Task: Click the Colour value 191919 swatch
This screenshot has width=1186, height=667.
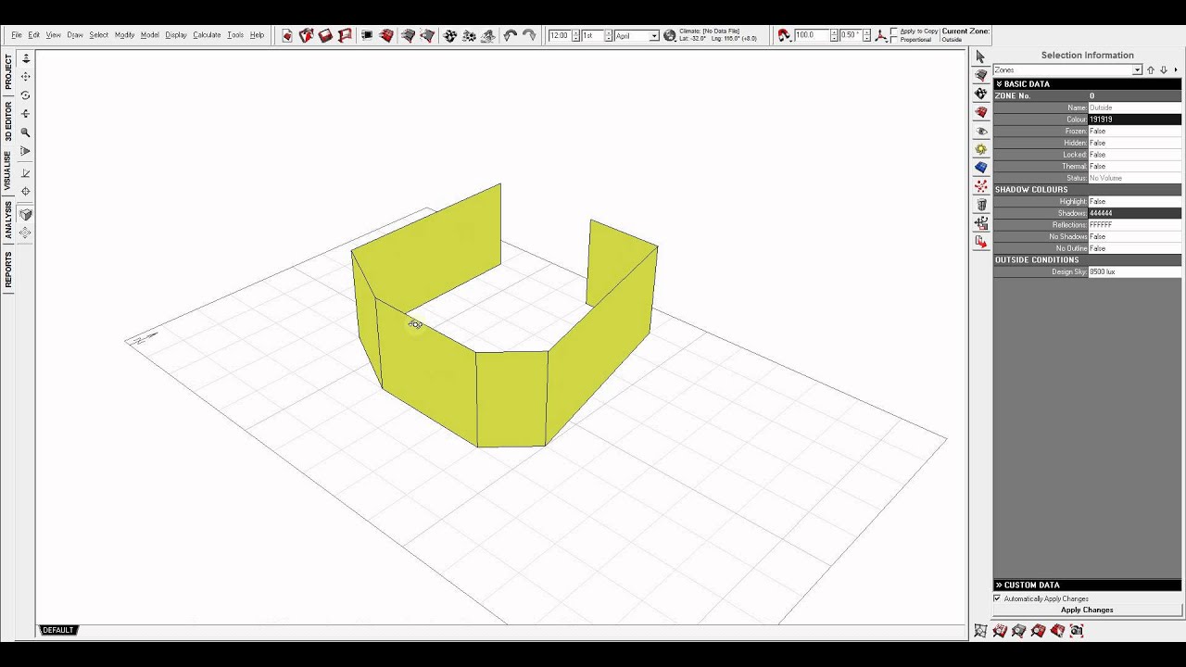Action: [x=1135, y=120]
